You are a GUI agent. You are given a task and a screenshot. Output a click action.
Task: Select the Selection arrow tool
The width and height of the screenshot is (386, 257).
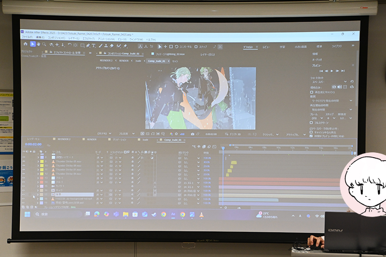[32, 44]
